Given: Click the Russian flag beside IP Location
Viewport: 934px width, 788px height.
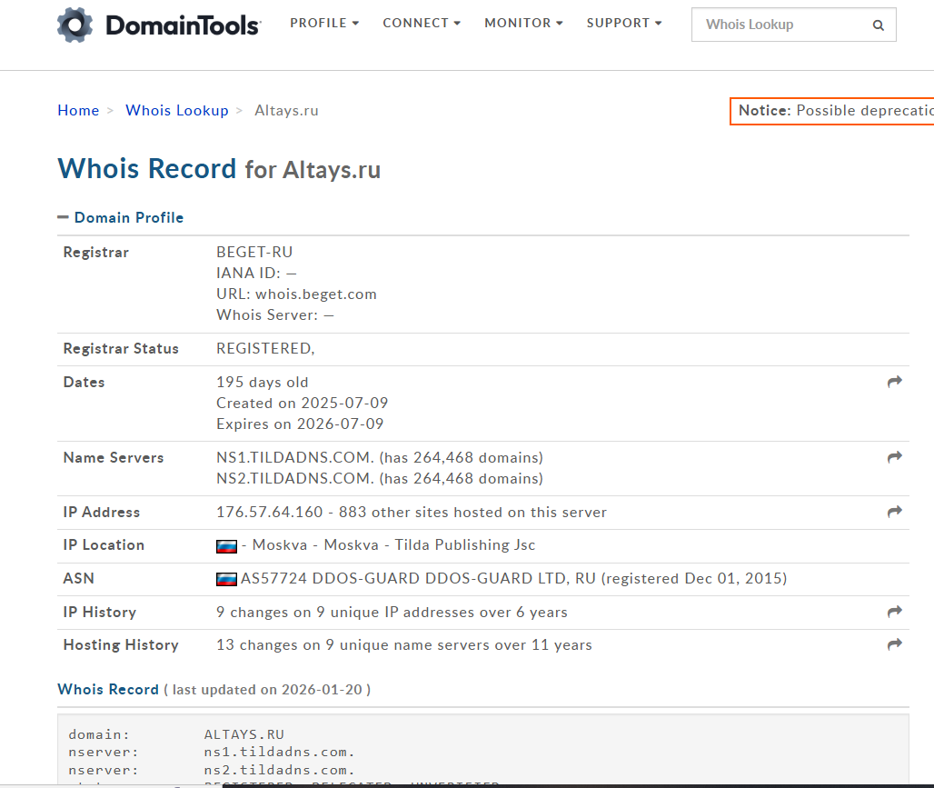Looking at the screenshot, I should pos(226,546).
